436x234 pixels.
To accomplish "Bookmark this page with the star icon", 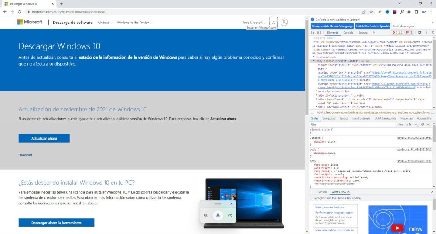I will 371,12.
